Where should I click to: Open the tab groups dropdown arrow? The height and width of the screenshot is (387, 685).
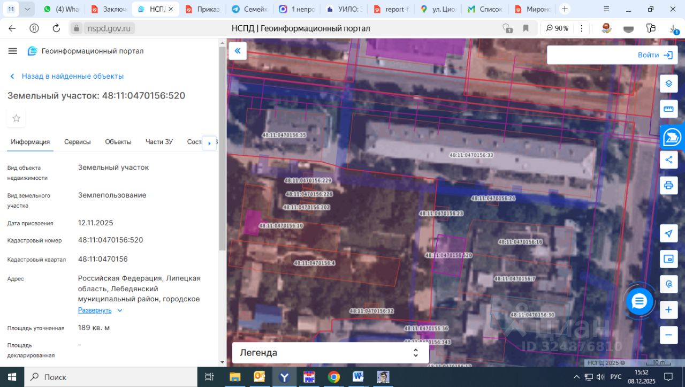tap(27, 9)
